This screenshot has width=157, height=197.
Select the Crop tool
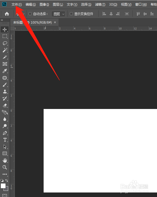tap(5, 57)
